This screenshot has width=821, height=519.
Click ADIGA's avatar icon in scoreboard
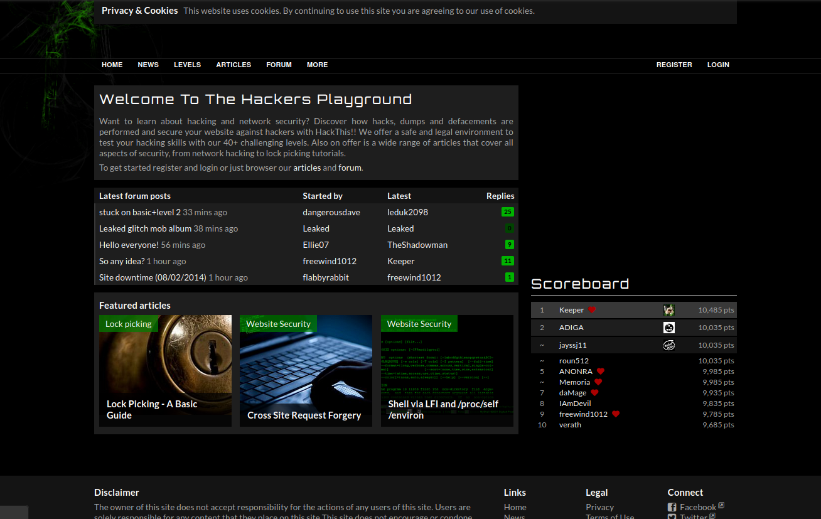click(668, 328)
